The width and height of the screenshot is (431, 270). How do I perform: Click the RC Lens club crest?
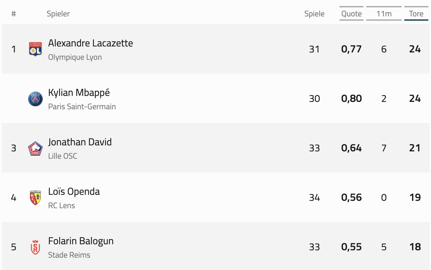click(x=35, y=197)
